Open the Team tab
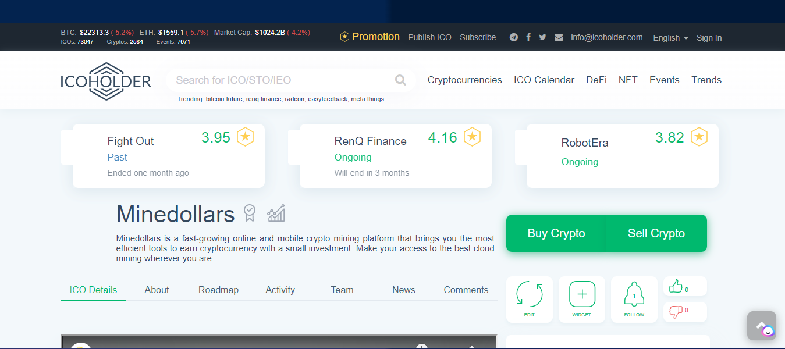This screenshot has height=349, width=785. (x=342, y=290)
